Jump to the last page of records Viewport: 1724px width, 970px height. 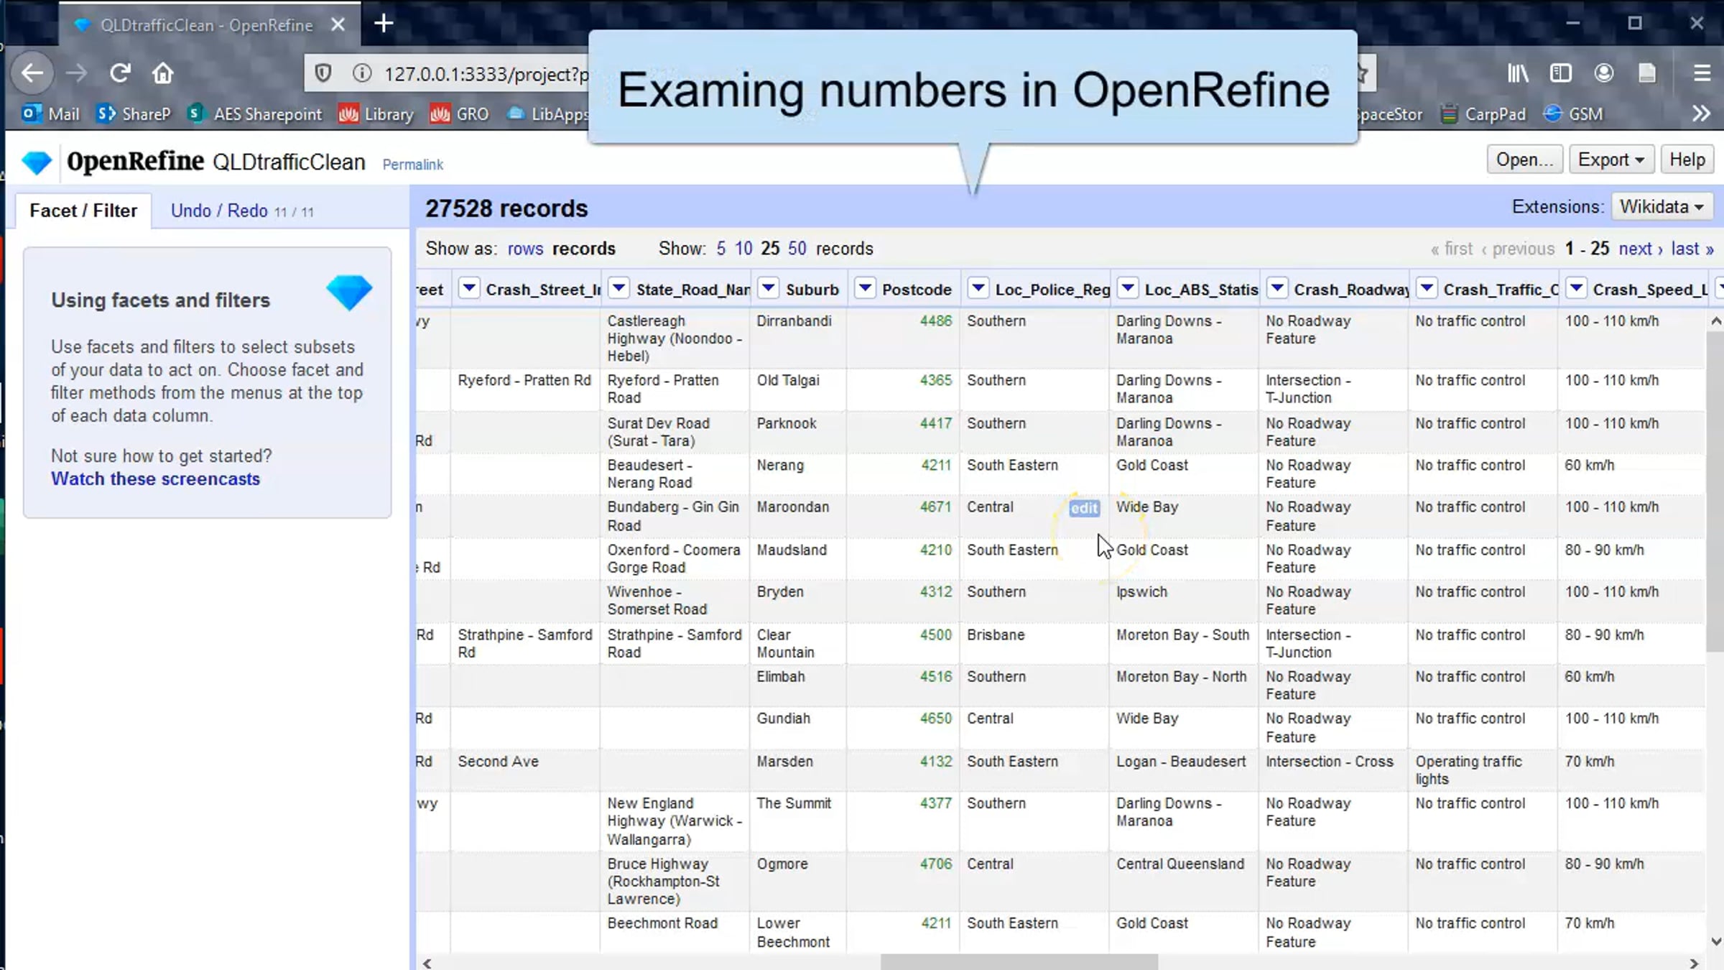[1692, 249]
